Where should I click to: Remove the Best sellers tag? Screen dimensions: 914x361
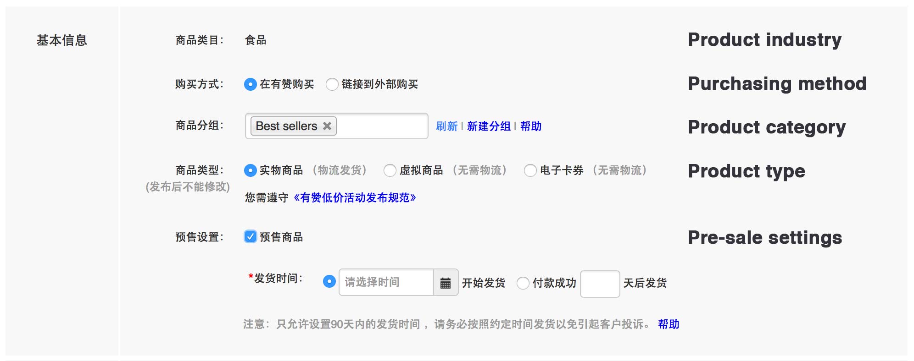click(327, 126)
